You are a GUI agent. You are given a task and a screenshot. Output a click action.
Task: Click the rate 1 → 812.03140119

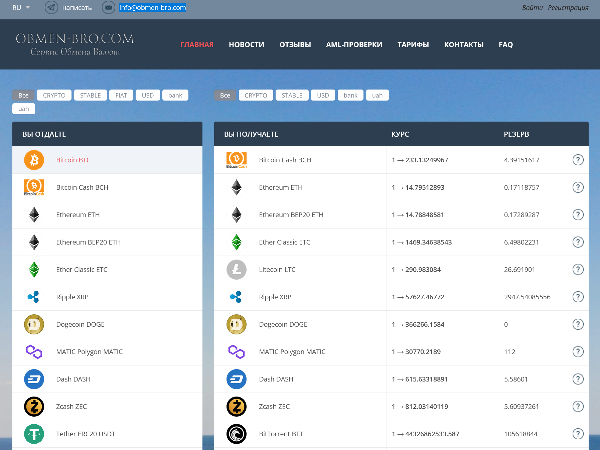tap(420, 407)
